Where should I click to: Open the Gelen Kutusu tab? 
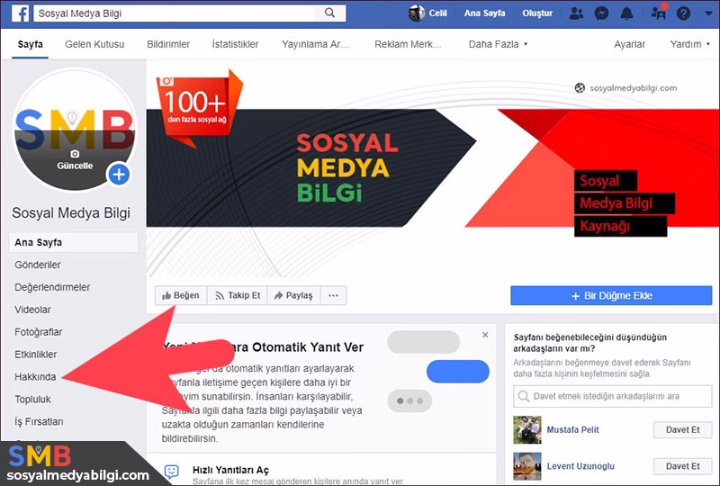pyautogui.click(x=94, y=45)
